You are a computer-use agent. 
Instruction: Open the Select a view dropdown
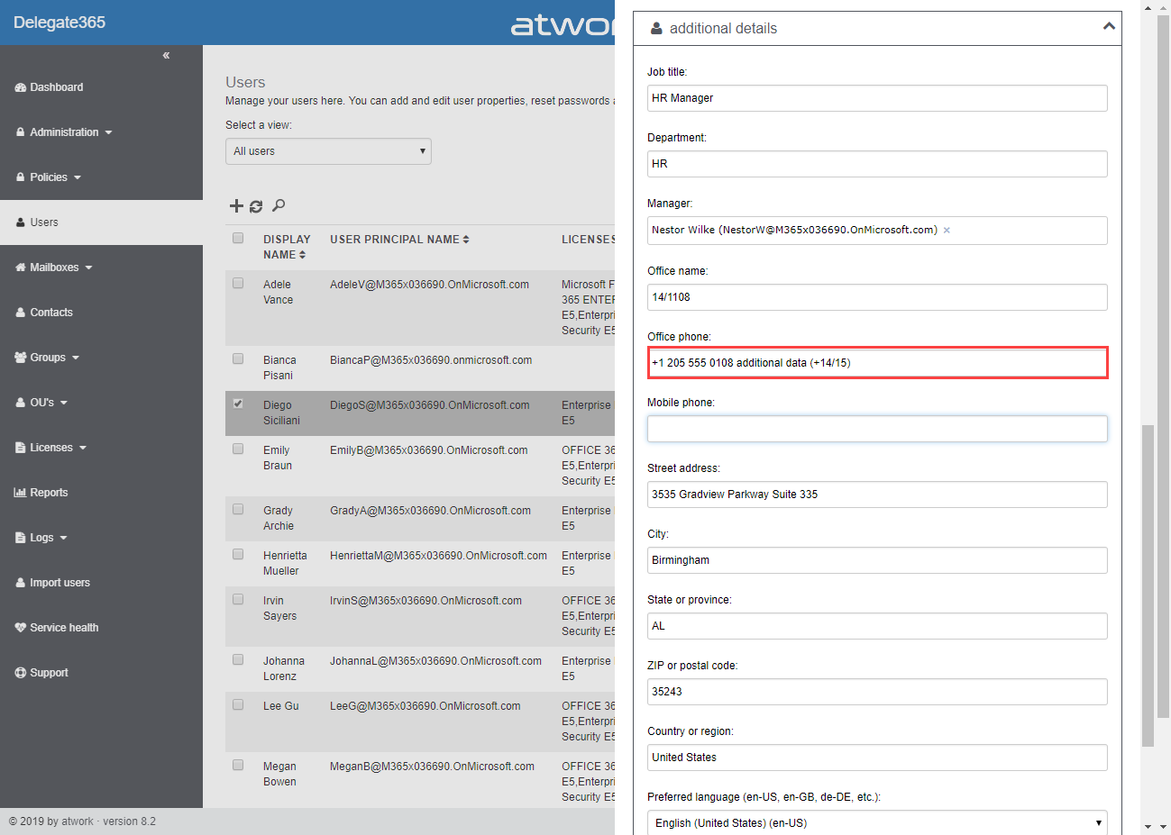click(328, 151)
